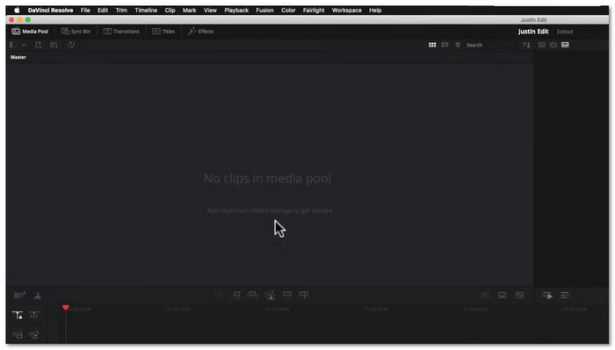Click the Boring Detector icon
The width and height of the screenshot is (615, 350).
point(19,296)
